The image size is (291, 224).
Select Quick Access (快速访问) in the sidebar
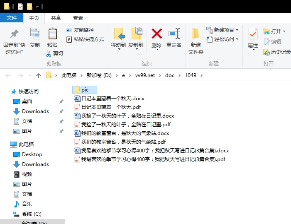click(x=25, y=92)
